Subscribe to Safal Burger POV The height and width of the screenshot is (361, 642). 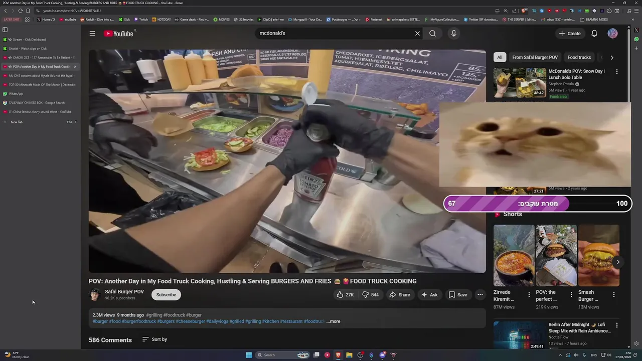[x=166, y=295]
